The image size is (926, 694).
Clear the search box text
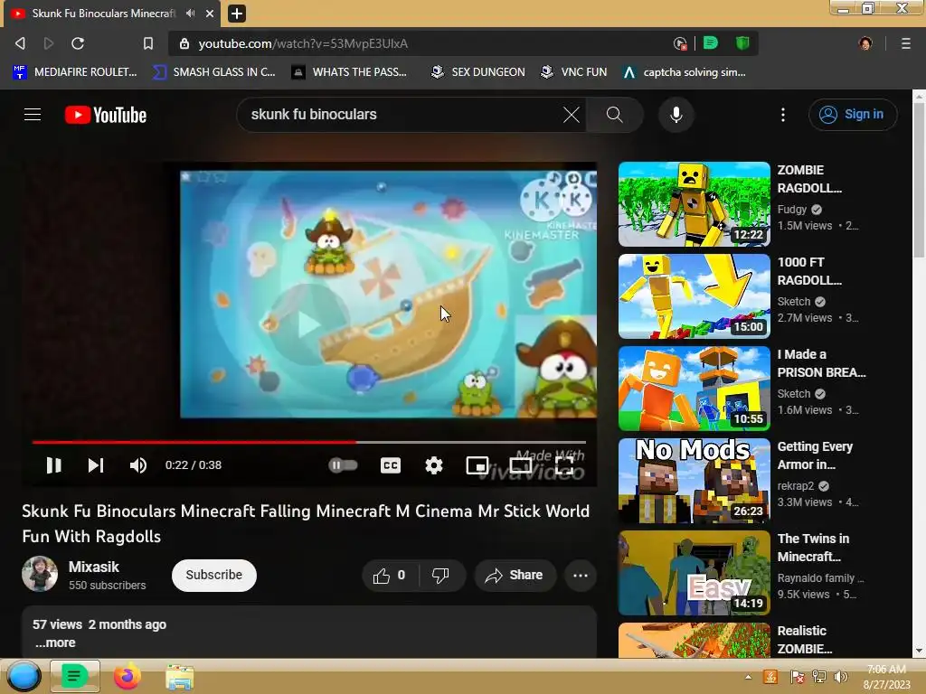point(572,115)
